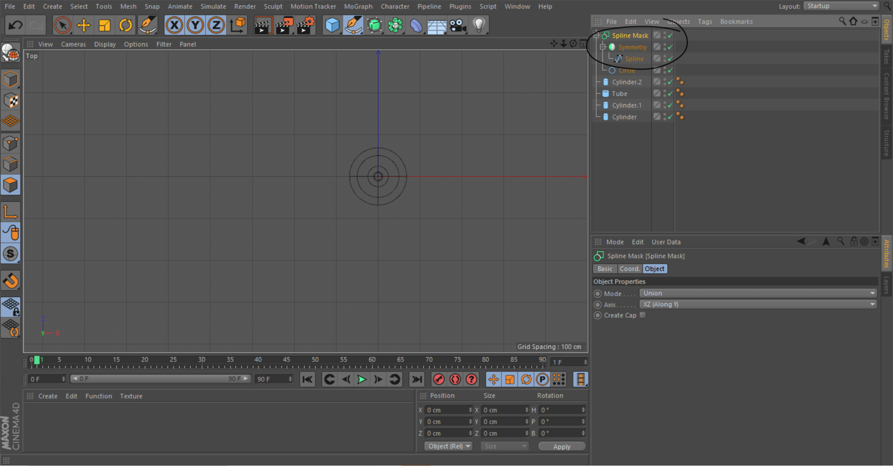Select the Move tool in top toolbar
This screenshot has height=466, width=893.
pyautogui.click(x=84, y=25)
